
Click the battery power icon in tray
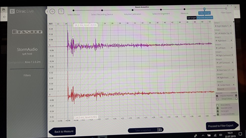[209, 135]
